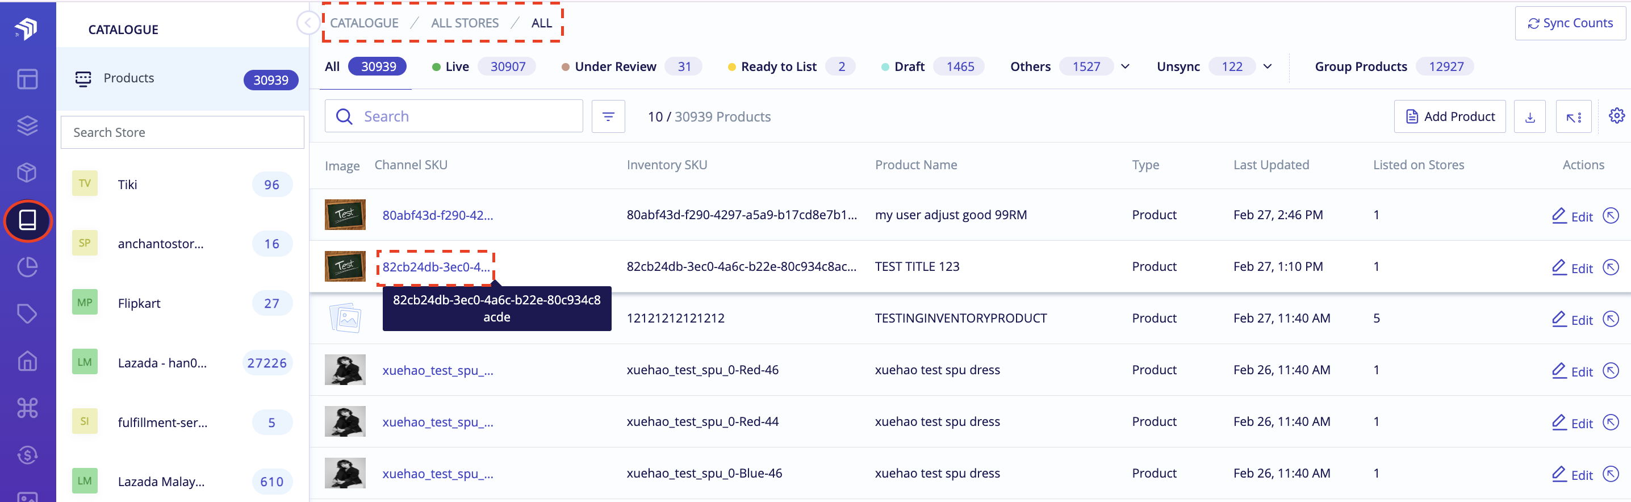Open the command symbol icon in sidebar

tap(27, 408)
